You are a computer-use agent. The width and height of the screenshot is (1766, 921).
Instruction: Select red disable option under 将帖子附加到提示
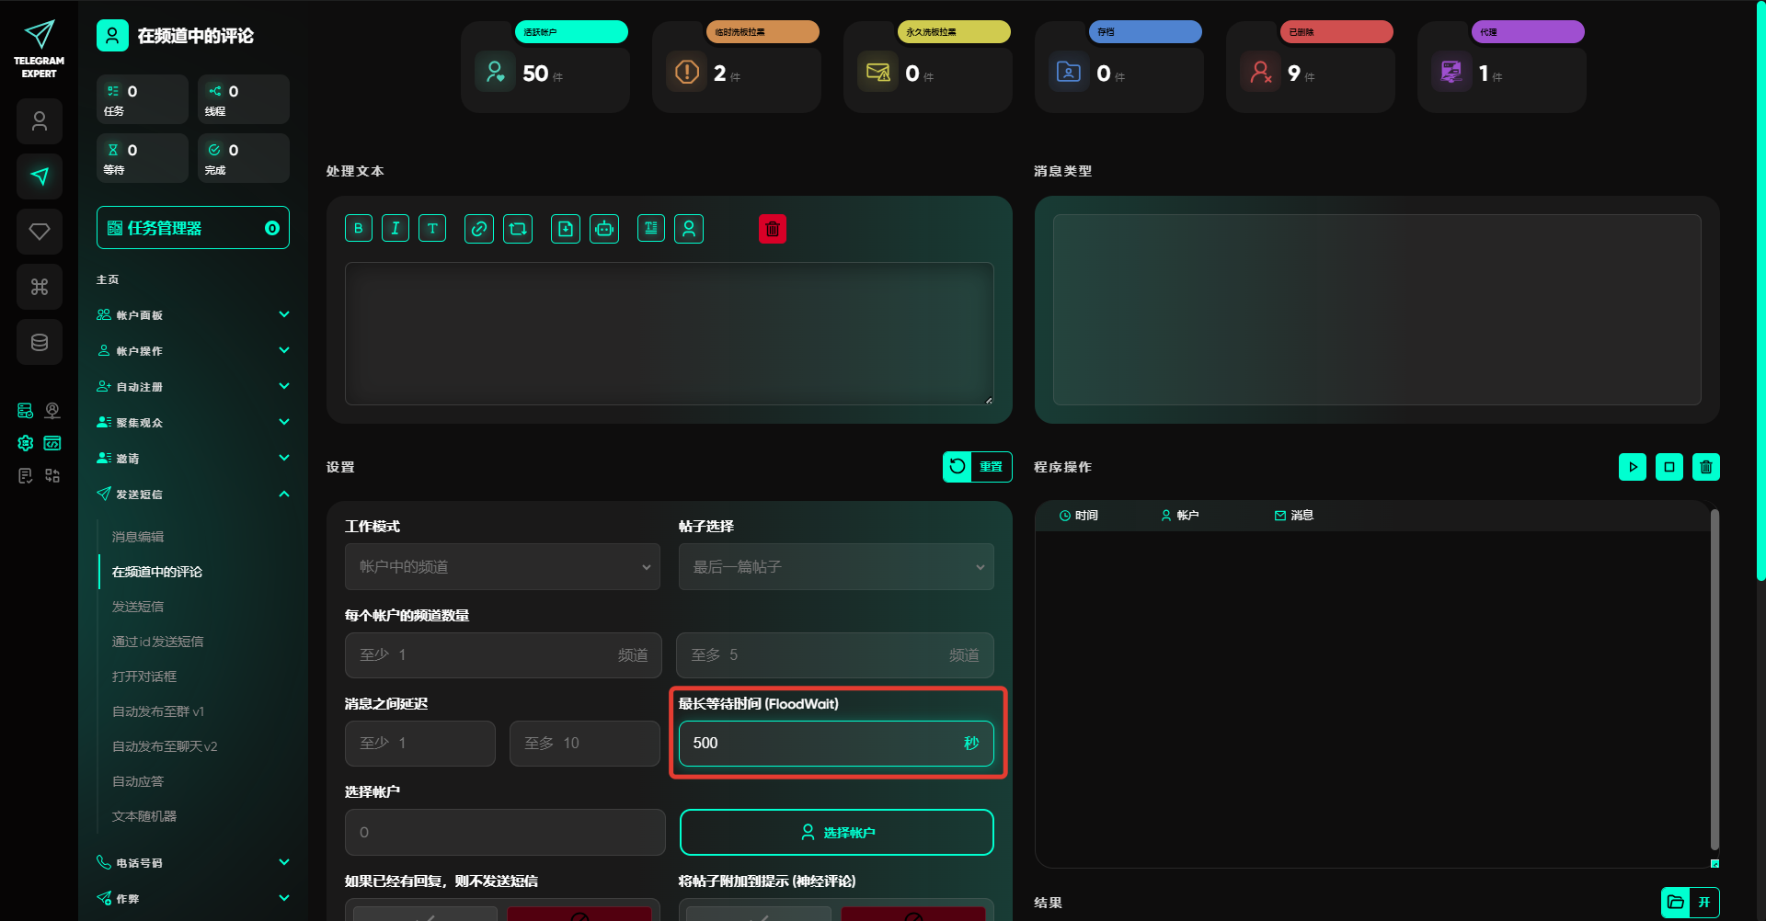[912, 914]
